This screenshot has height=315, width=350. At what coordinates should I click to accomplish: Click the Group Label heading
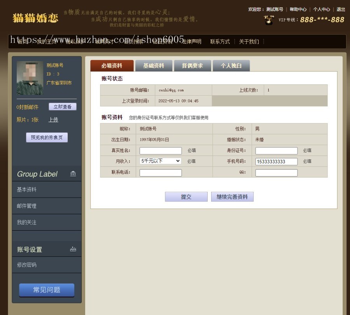tap(37, 174)
